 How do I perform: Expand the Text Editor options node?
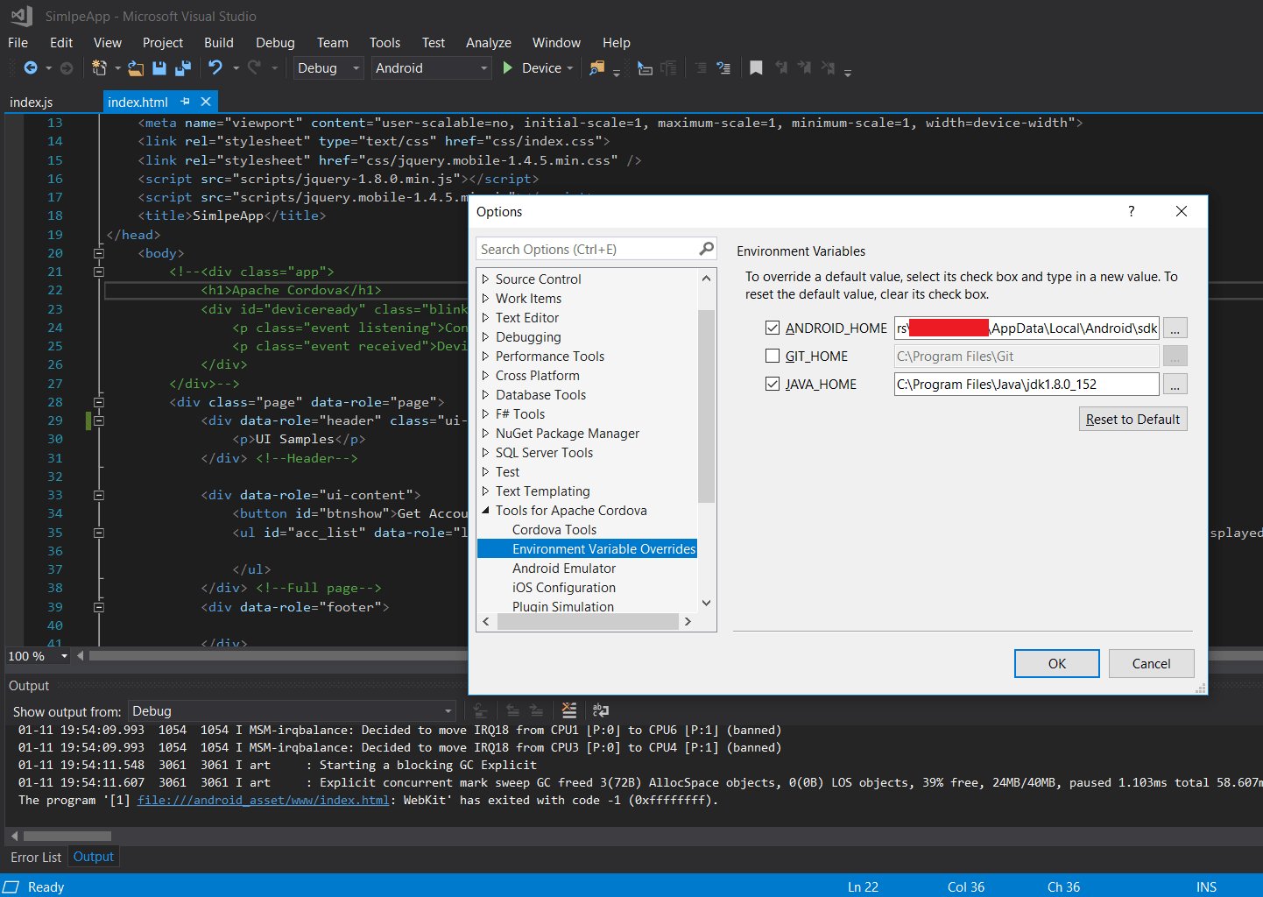coord(485,318)
